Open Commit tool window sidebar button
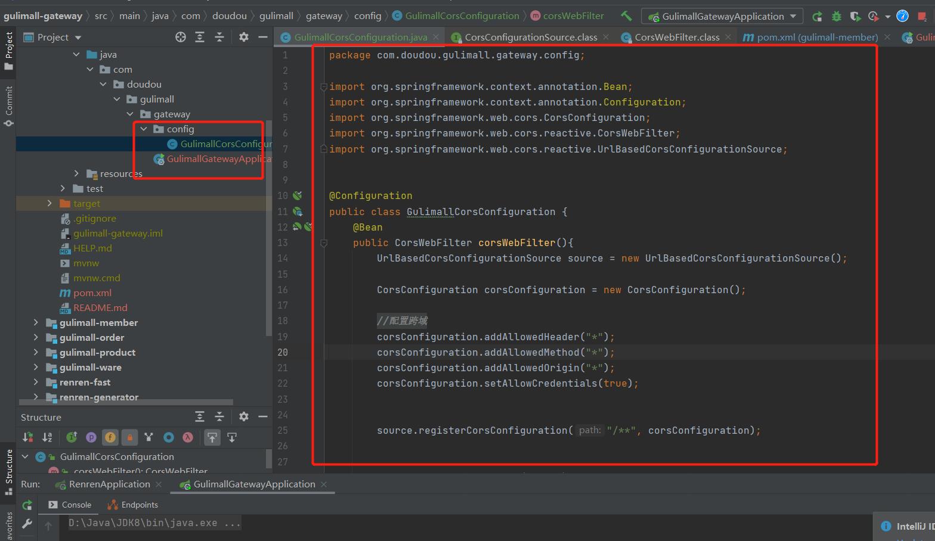935x541 pixels. coord(8,106)
